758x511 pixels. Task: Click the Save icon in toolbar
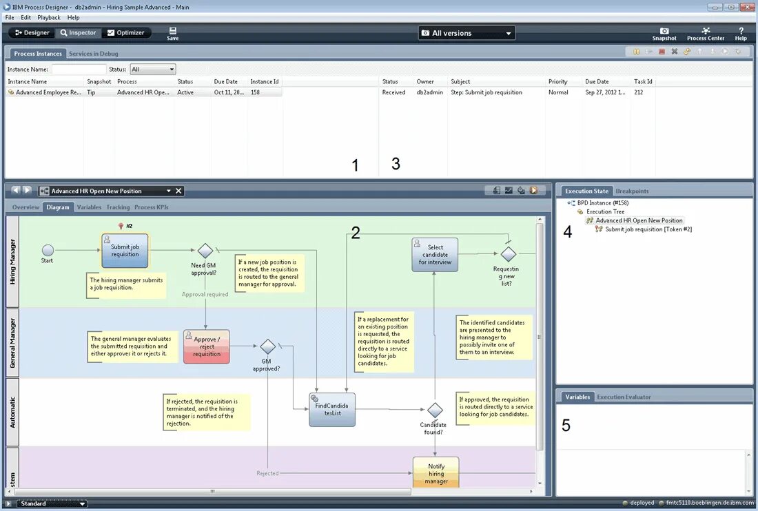pos(172,33)
